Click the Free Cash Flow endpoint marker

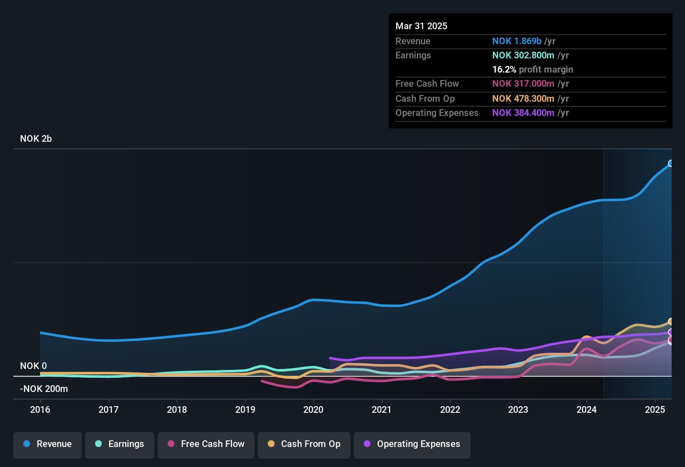click(x=671, y=340)
